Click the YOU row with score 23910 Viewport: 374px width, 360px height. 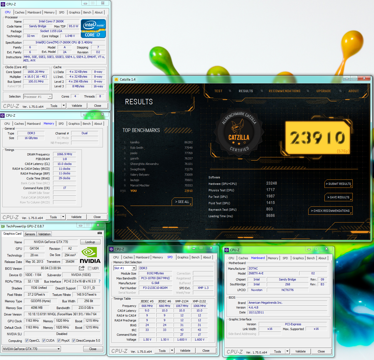pyautogui.click(x=156, y=191)
